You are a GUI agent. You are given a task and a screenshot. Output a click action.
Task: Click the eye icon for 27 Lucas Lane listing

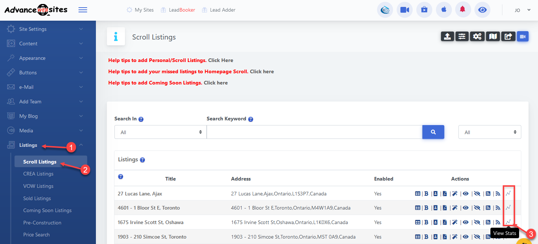coord(465,194)
